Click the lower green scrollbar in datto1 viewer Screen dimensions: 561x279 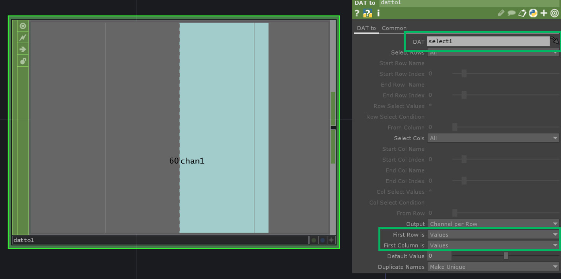333,147
